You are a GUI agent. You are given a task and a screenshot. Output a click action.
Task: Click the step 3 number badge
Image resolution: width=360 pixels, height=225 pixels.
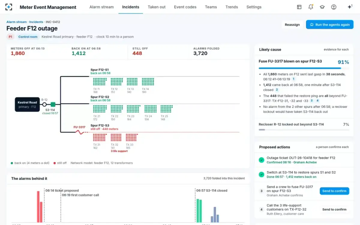(x=261, y=191)
